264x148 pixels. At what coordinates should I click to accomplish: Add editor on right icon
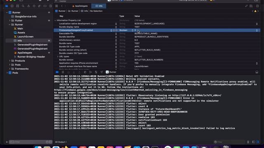pyautogui.click(x=257, y=6)
